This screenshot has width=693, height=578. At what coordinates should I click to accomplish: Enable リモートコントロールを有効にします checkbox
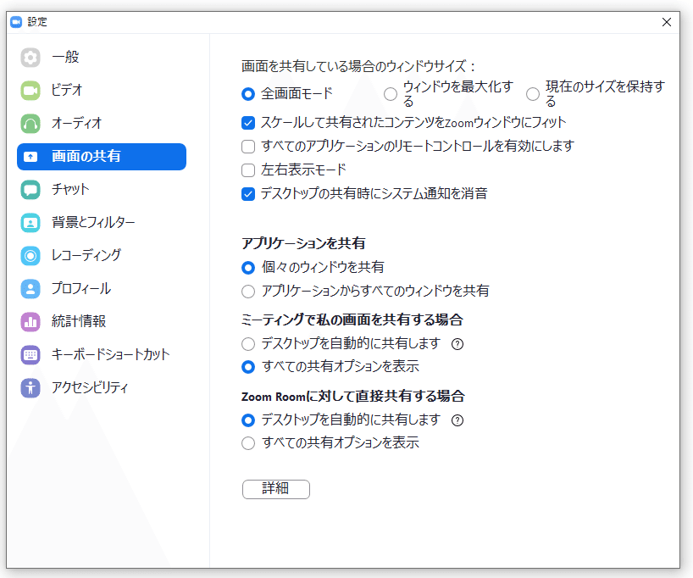pos(248,147)
